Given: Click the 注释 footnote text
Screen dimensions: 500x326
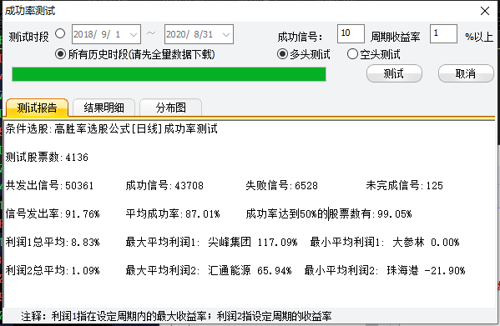Looking at the screenshot, I should point(176,316).
